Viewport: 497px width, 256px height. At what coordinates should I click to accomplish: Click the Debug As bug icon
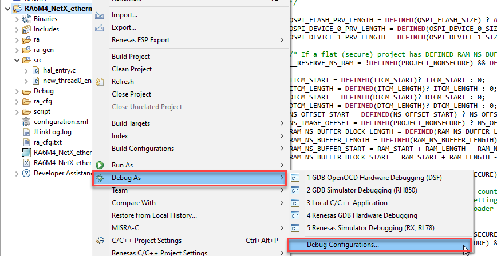click(100, 178)
